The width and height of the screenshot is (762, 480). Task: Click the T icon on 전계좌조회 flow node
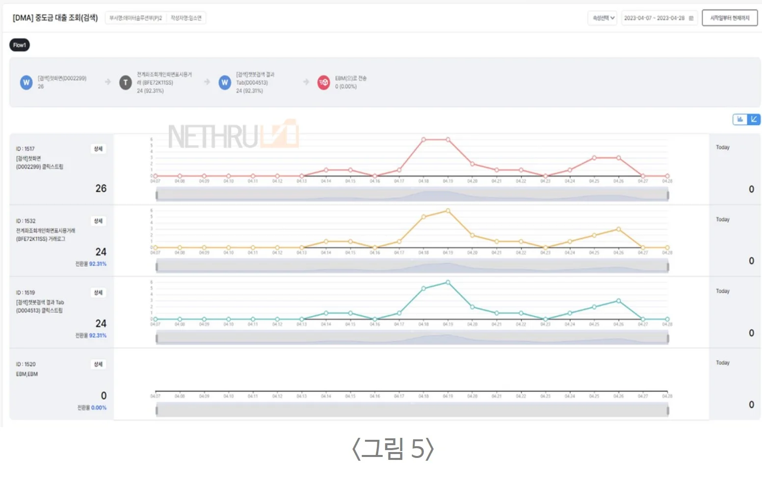coord(125,82)
